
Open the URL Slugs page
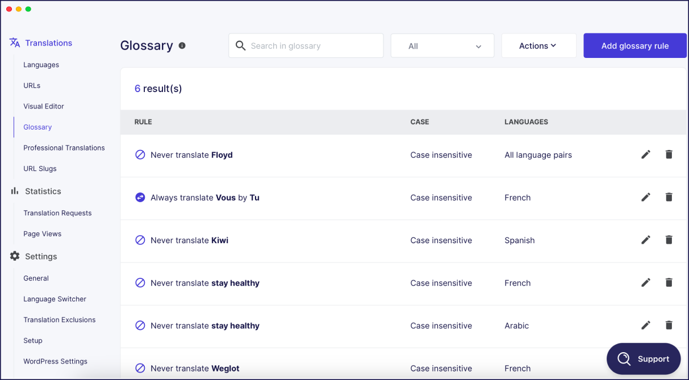coord(40,169)
